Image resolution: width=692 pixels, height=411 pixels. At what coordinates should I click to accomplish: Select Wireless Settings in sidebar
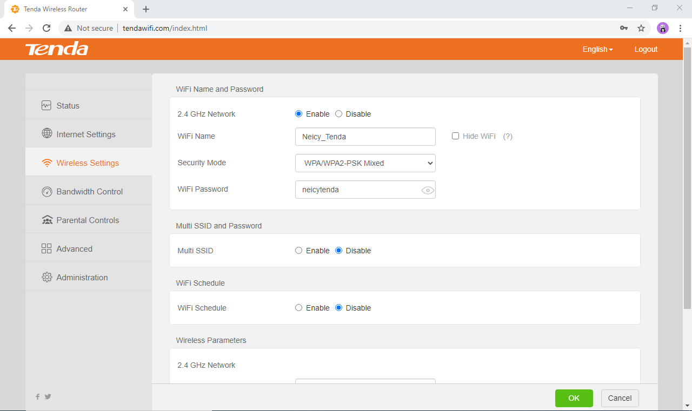(x=89, y=163)
